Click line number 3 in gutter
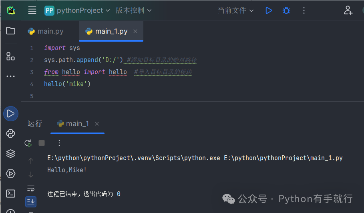Image resolution: width=364 pixels, height=213 pixels. click(32, 72)
